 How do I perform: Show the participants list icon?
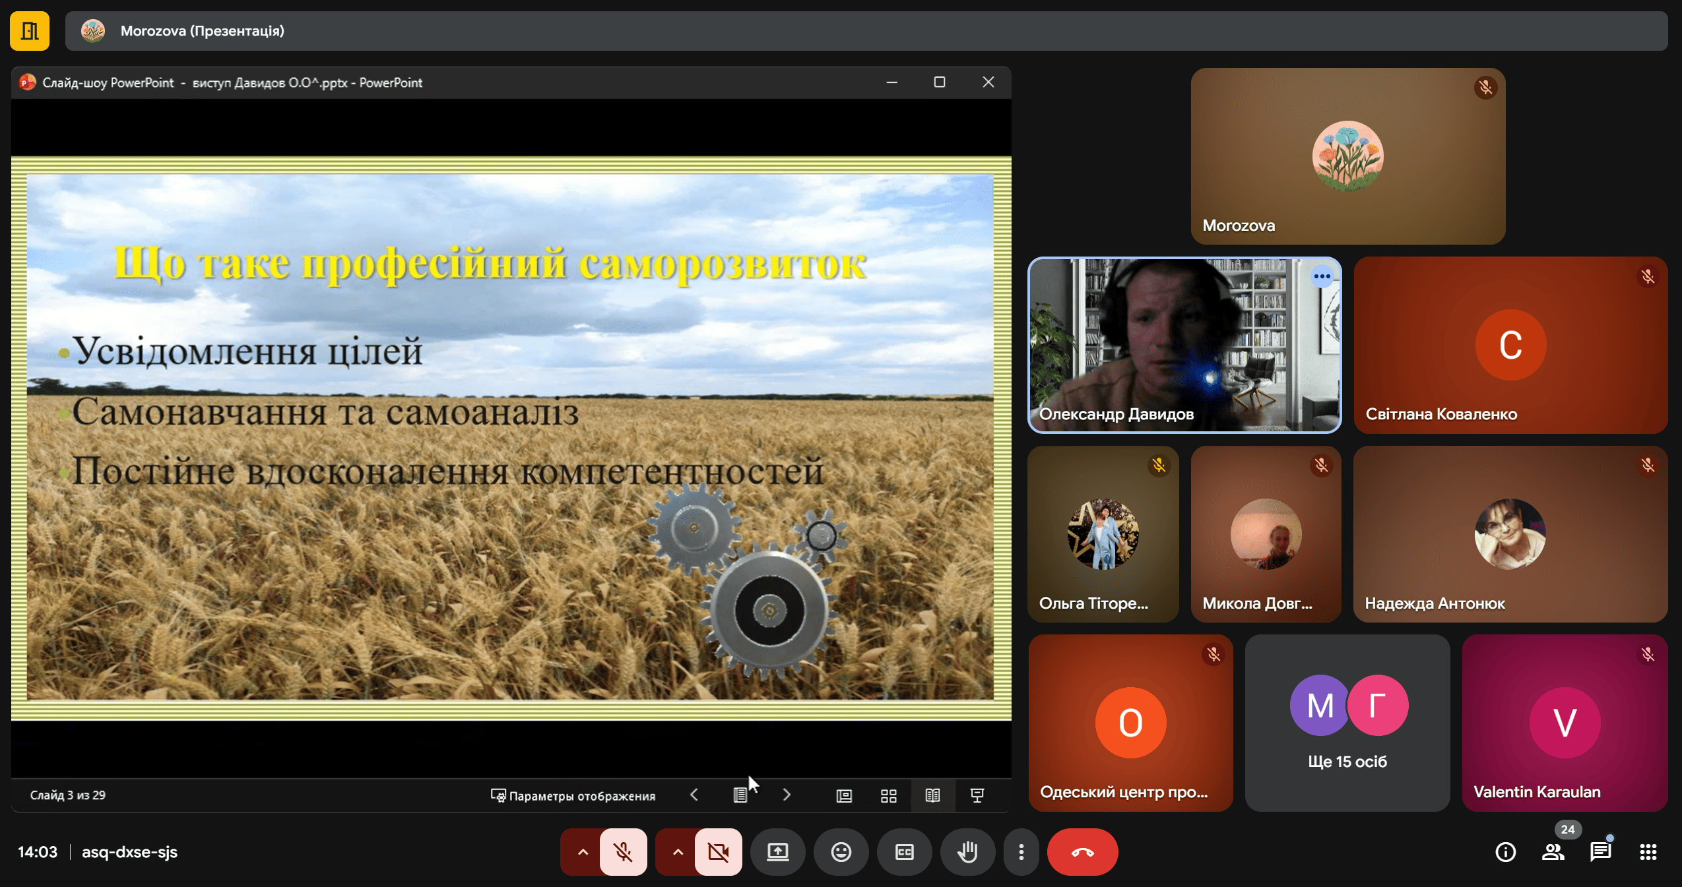click(1553, 852)
